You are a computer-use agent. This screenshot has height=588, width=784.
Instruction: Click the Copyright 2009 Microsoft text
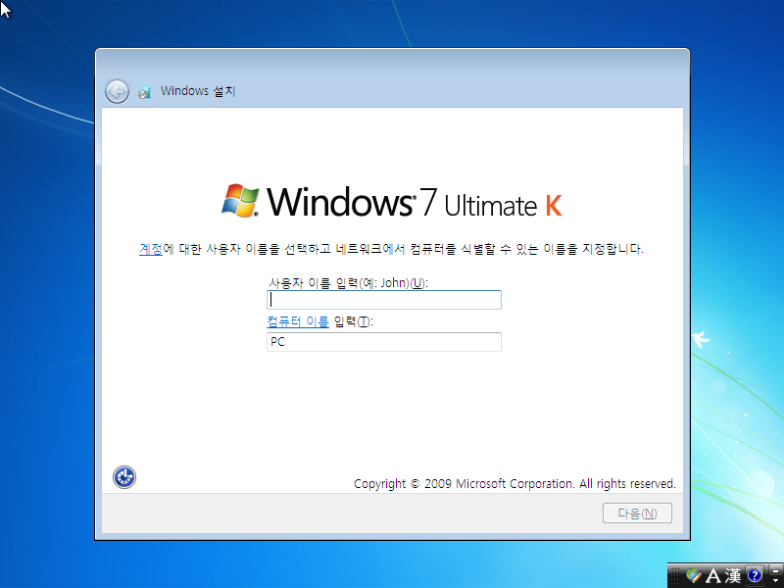click(514, 483)
